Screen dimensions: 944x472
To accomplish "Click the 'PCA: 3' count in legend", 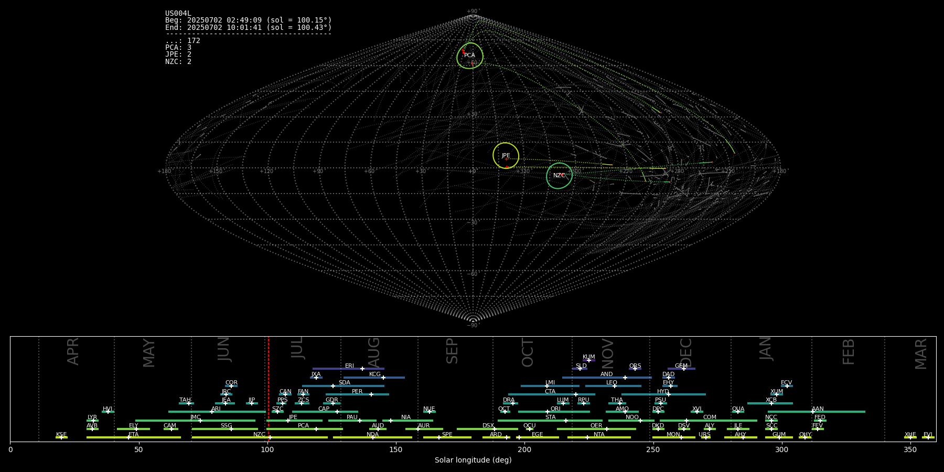I will pos(178,48).
